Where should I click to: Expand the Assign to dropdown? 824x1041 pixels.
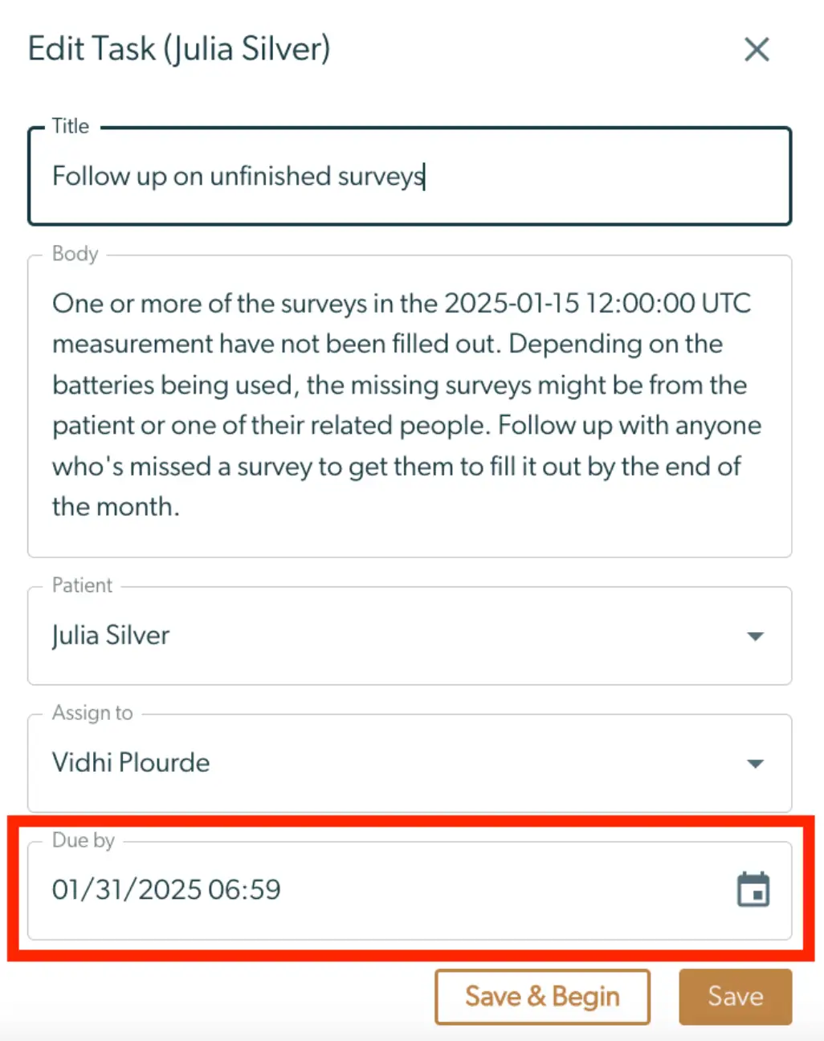tap(755, 763)
